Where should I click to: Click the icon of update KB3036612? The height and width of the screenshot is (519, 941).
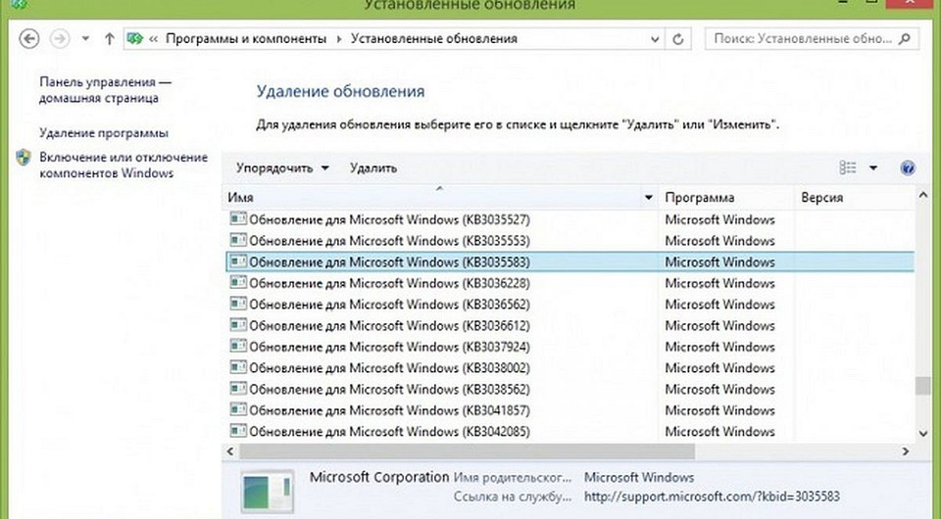pyautogui.click(x=238, y=325)
